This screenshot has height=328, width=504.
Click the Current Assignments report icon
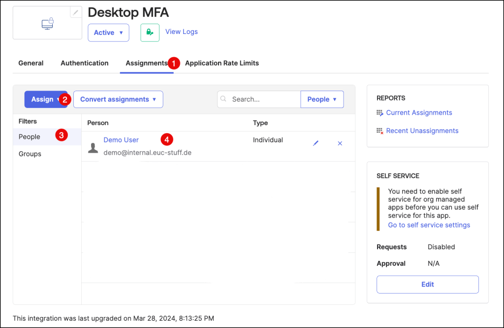379,113
